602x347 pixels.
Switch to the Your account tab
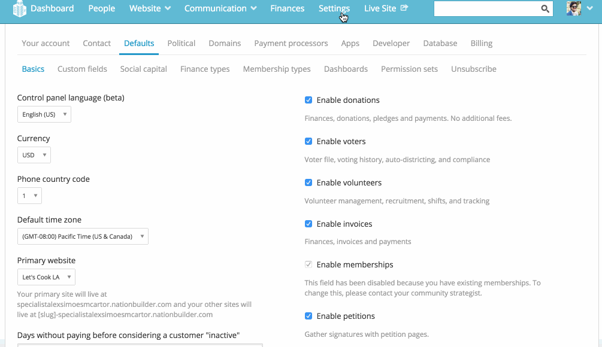[46, 43]
